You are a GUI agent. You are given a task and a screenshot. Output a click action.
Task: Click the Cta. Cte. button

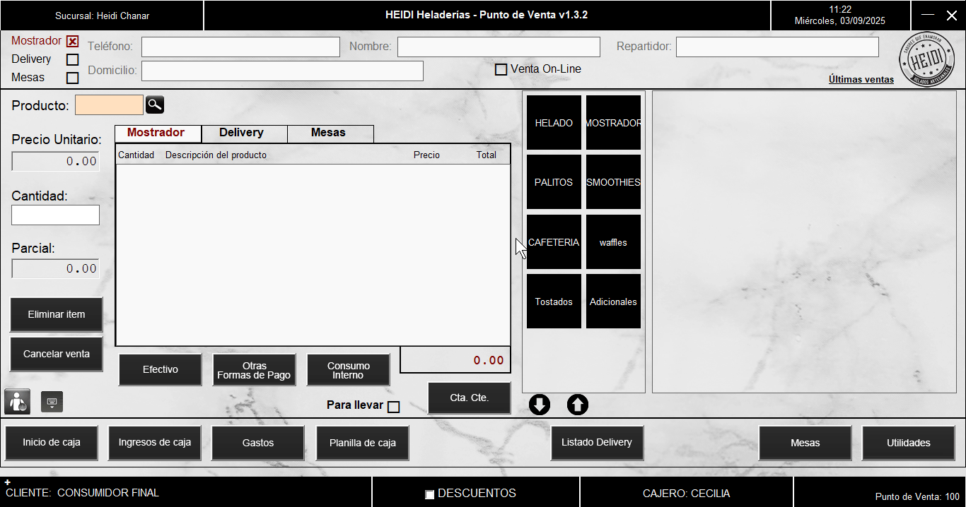[469, 398]
